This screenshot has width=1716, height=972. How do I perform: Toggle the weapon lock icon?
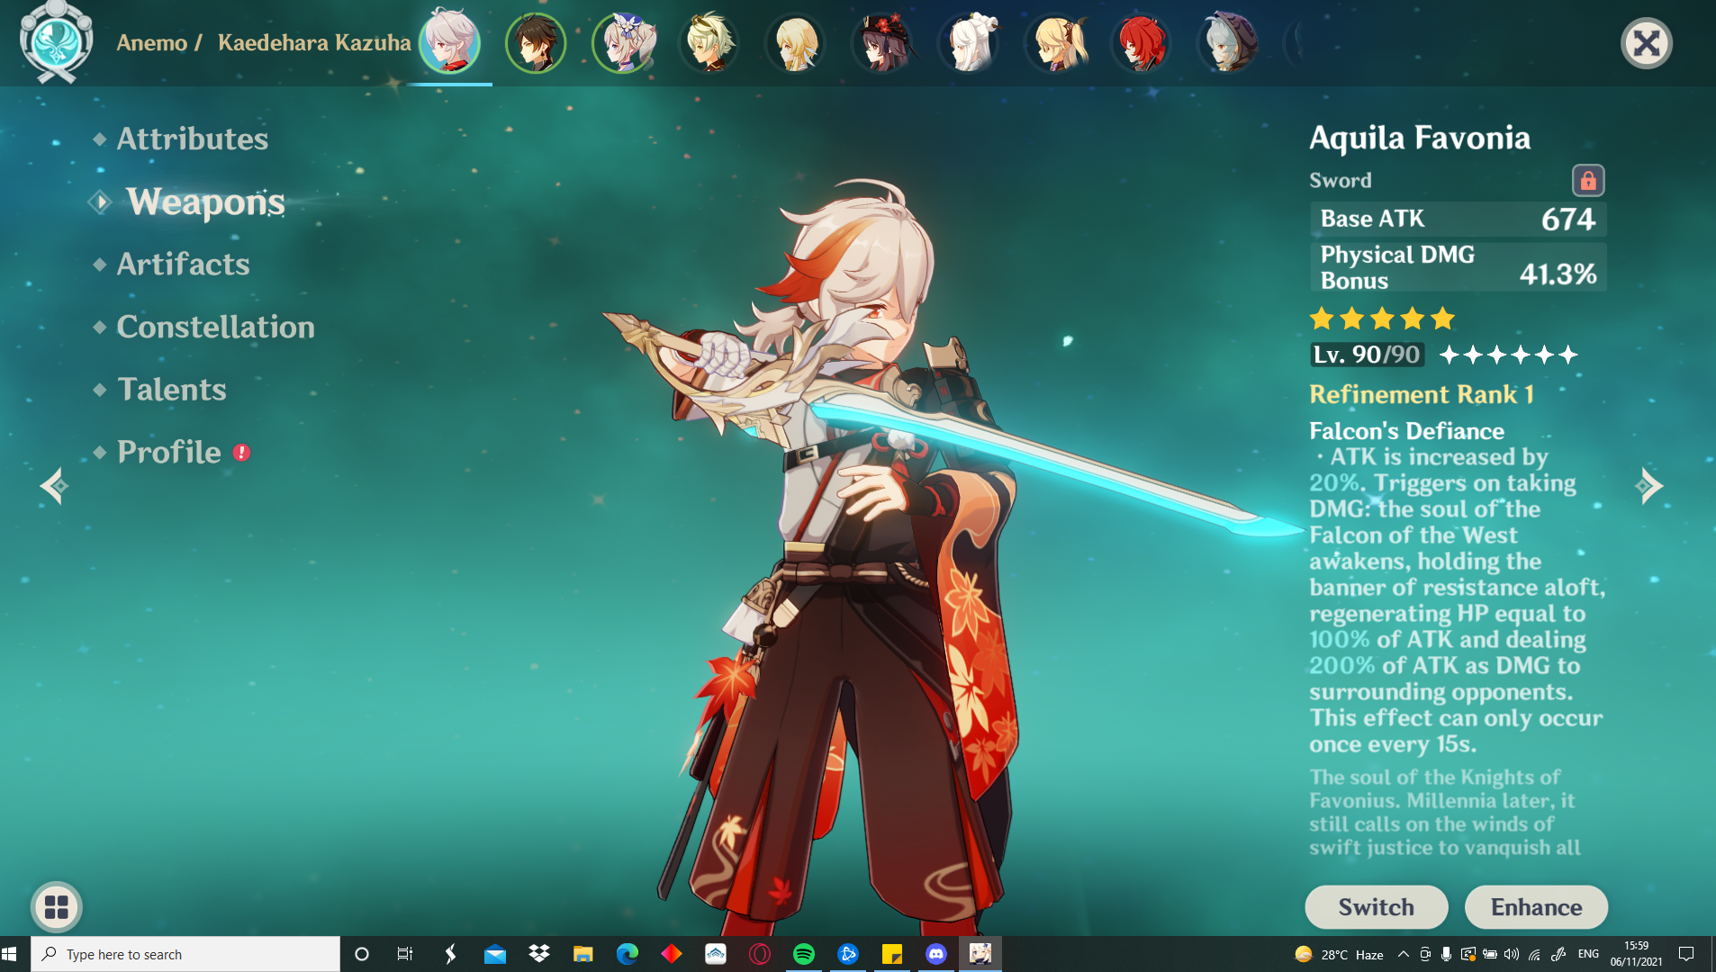(1588, 180)
